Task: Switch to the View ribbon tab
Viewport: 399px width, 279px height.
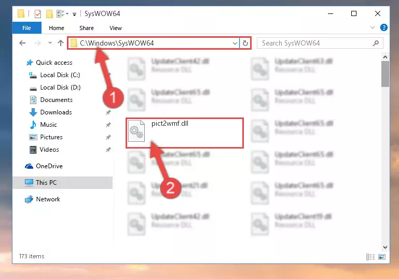Action: tap(116, 28)
